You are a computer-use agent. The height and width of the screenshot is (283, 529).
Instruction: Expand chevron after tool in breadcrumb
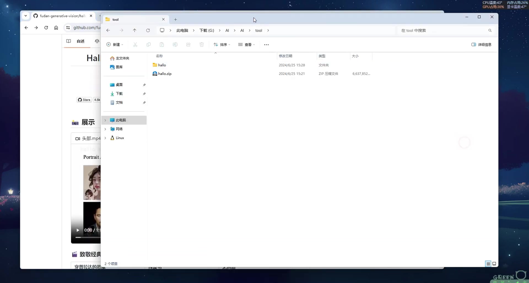[268, 31]
